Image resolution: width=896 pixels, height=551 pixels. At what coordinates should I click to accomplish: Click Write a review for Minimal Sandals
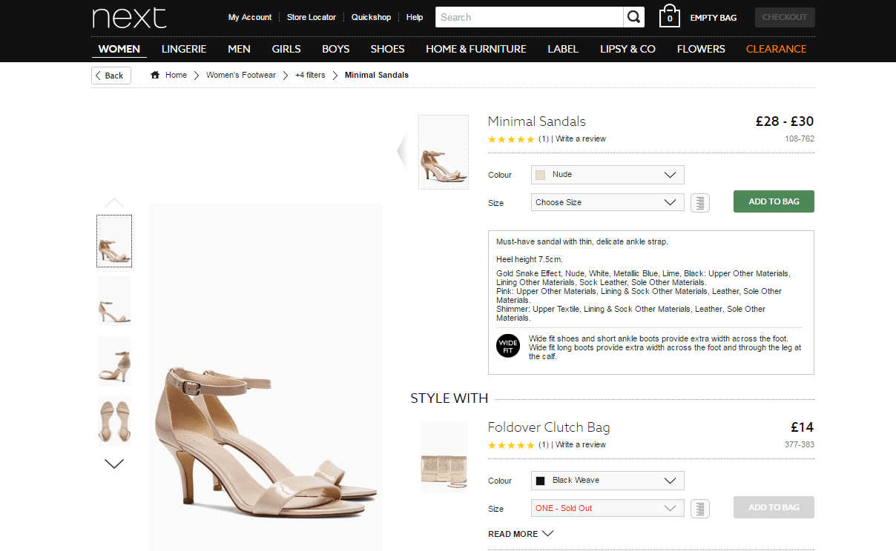(x=581, y=139)
